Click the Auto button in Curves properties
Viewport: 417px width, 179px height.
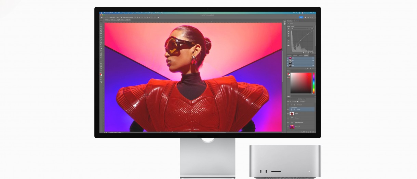tap(312, 29)
